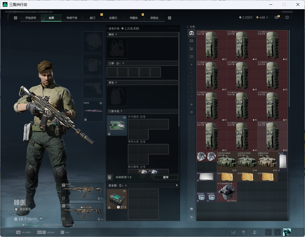
Task: Click the 2,032K currency balance
Action: point(246,18)
